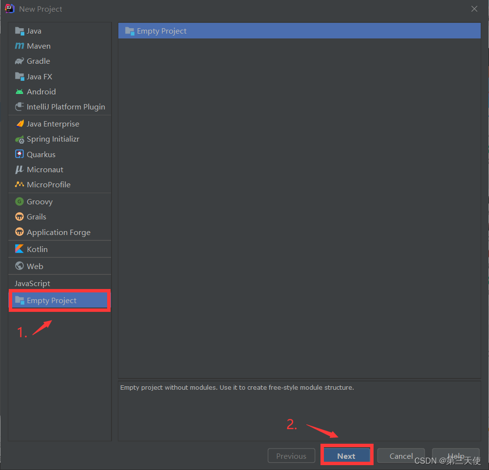Click the Cancel button

click(401, 456)
